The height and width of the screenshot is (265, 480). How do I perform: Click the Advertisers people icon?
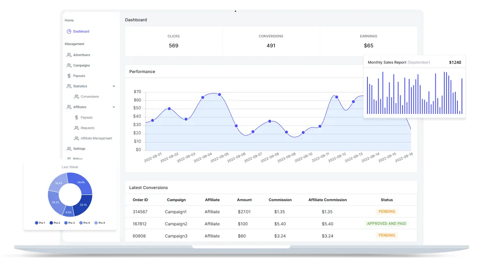(69, 54)
